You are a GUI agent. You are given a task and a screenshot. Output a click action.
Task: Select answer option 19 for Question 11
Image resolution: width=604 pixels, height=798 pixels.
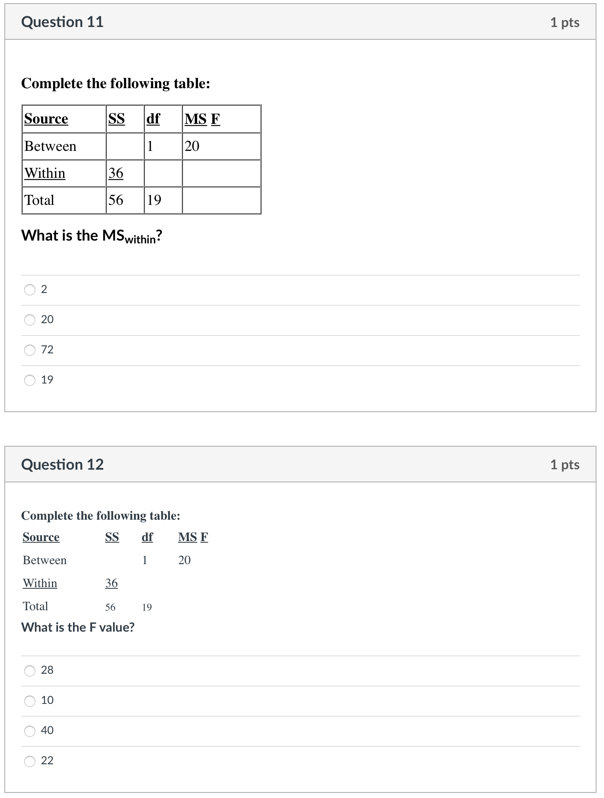click(x=30, y=380)
